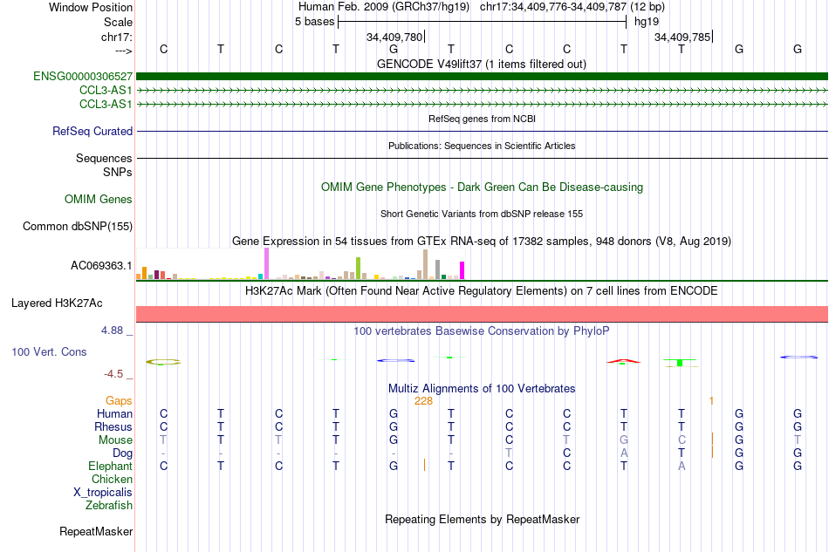
Task: Click Repeating Elements by RepeatMasker title
Action: click(x=482, y=520)
